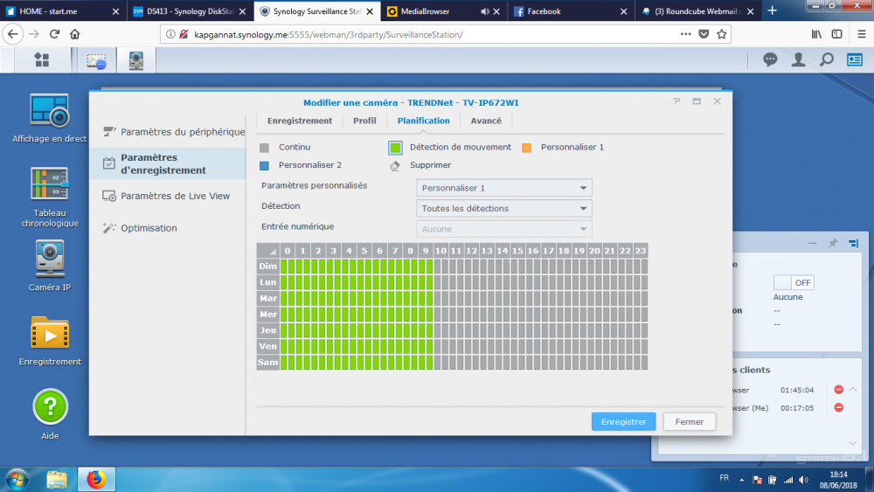
Task: Switch to the Profil tab
Action: tap(364, 121)
